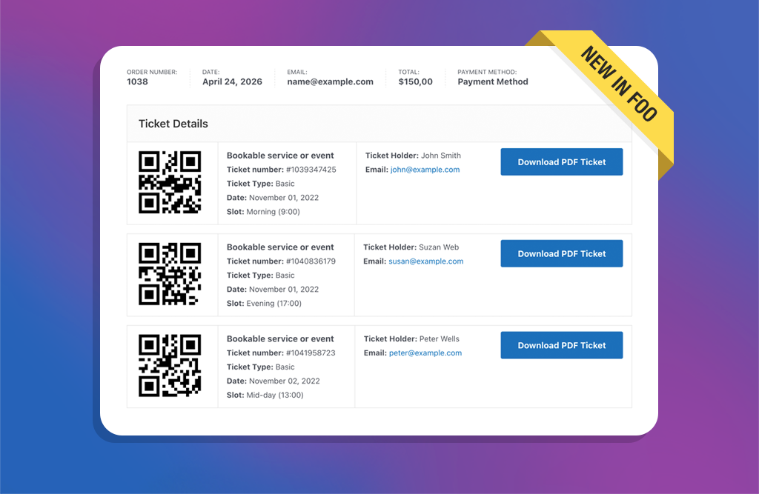Click the order email name@example.com
The image size is (759, 494).
pyautogui.click(x=330, y=81)
